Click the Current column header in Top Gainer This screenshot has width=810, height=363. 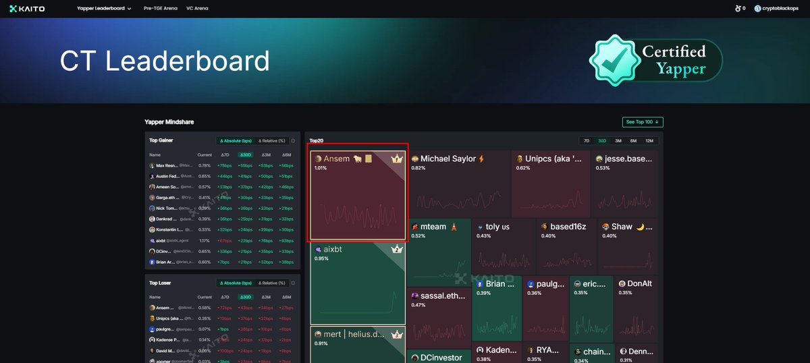coord(205,155)
